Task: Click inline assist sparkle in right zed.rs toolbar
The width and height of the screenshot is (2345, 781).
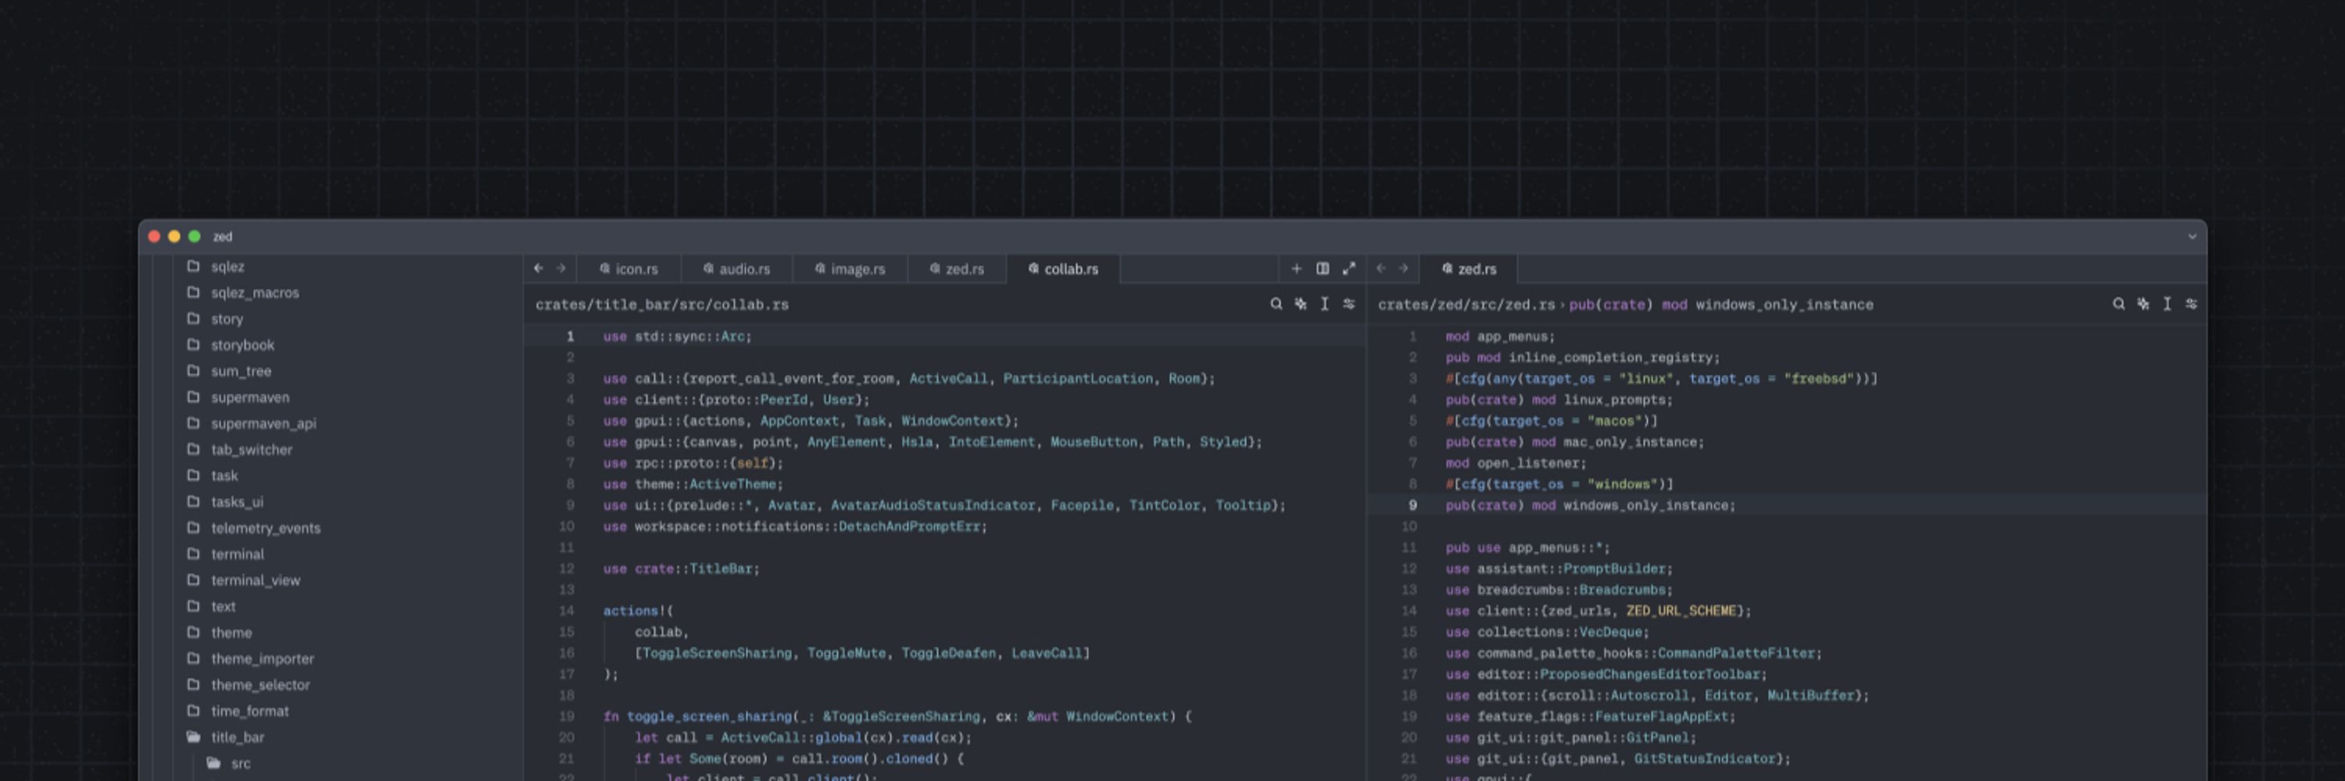Action: (2144, 304)
